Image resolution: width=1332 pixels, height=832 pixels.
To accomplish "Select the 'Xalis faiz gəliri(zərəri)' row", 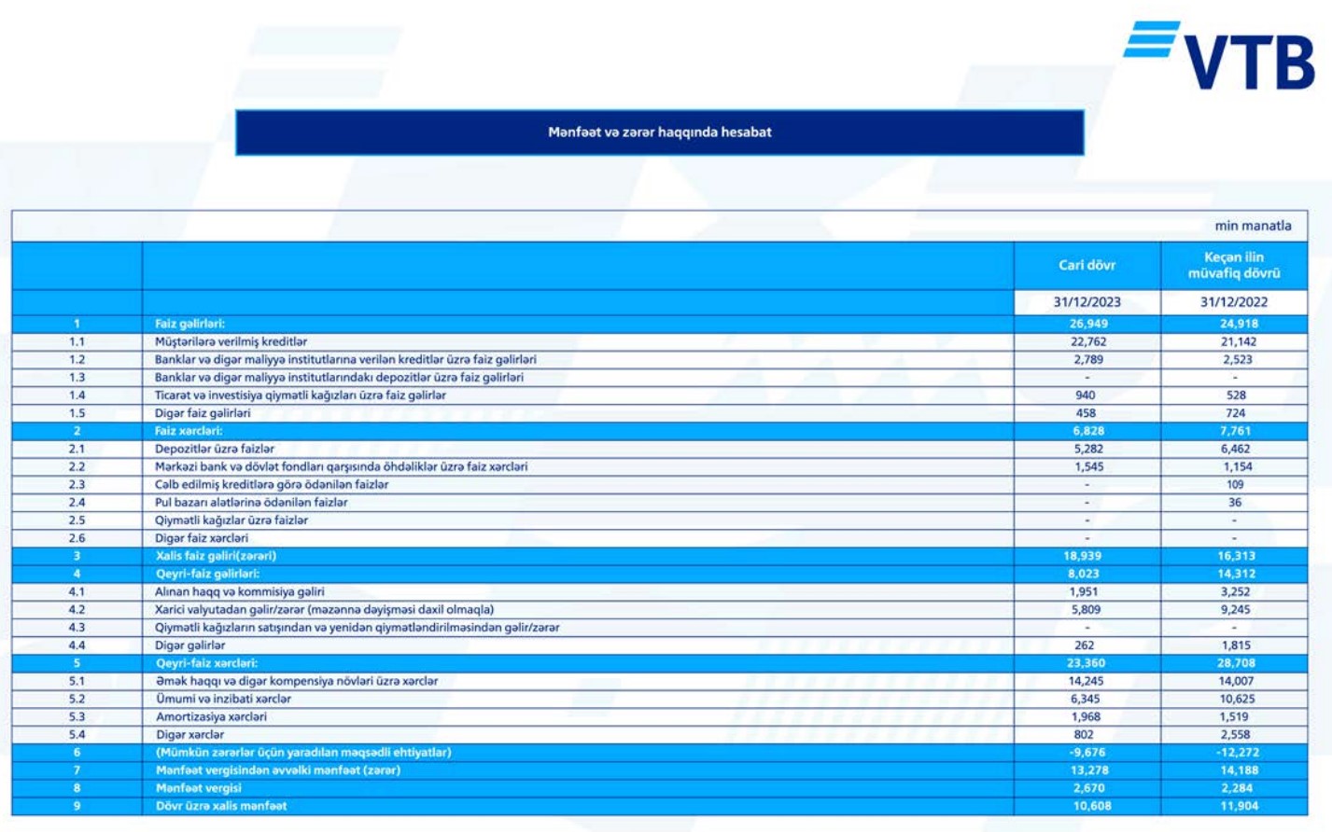I will pos(216,556).
